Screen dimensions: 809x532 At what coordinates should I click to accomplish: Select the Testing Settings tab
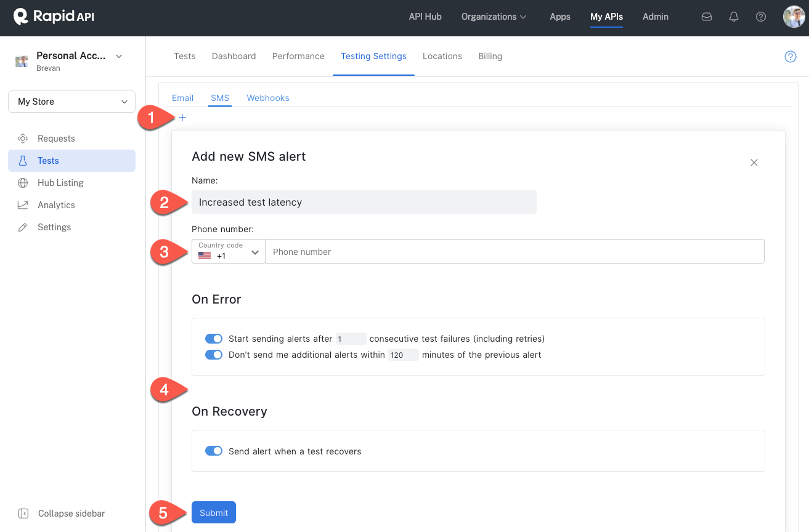pyautogui.click(x=373, y=56)
